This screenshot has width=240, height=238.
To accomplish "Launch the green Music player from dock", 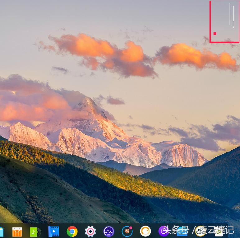I will [35, 232].
